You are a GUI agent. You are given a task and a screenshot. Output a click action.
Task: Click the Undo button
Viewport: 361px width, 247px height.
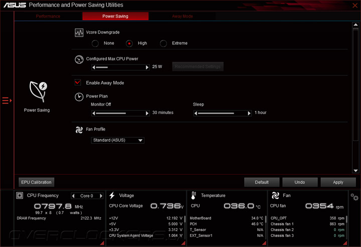point(300,182)
